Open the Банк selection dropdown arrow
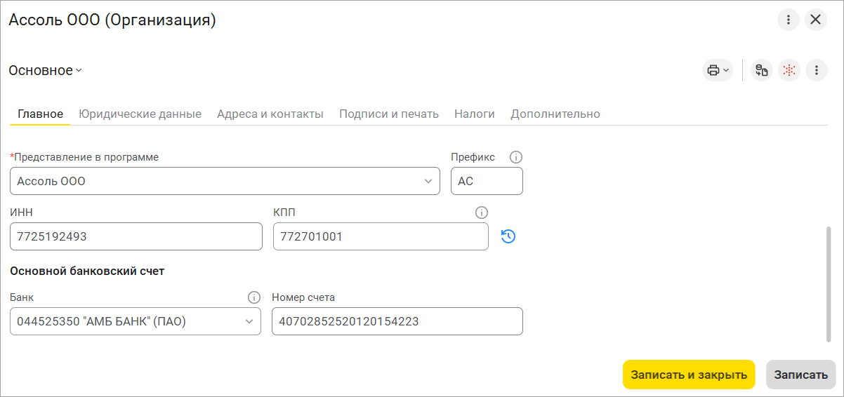This screenshot has width=844, height=397. click(249, 322)
